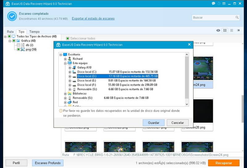Click the db file type icon
This screenshot has height=168, width=247.
23,45
